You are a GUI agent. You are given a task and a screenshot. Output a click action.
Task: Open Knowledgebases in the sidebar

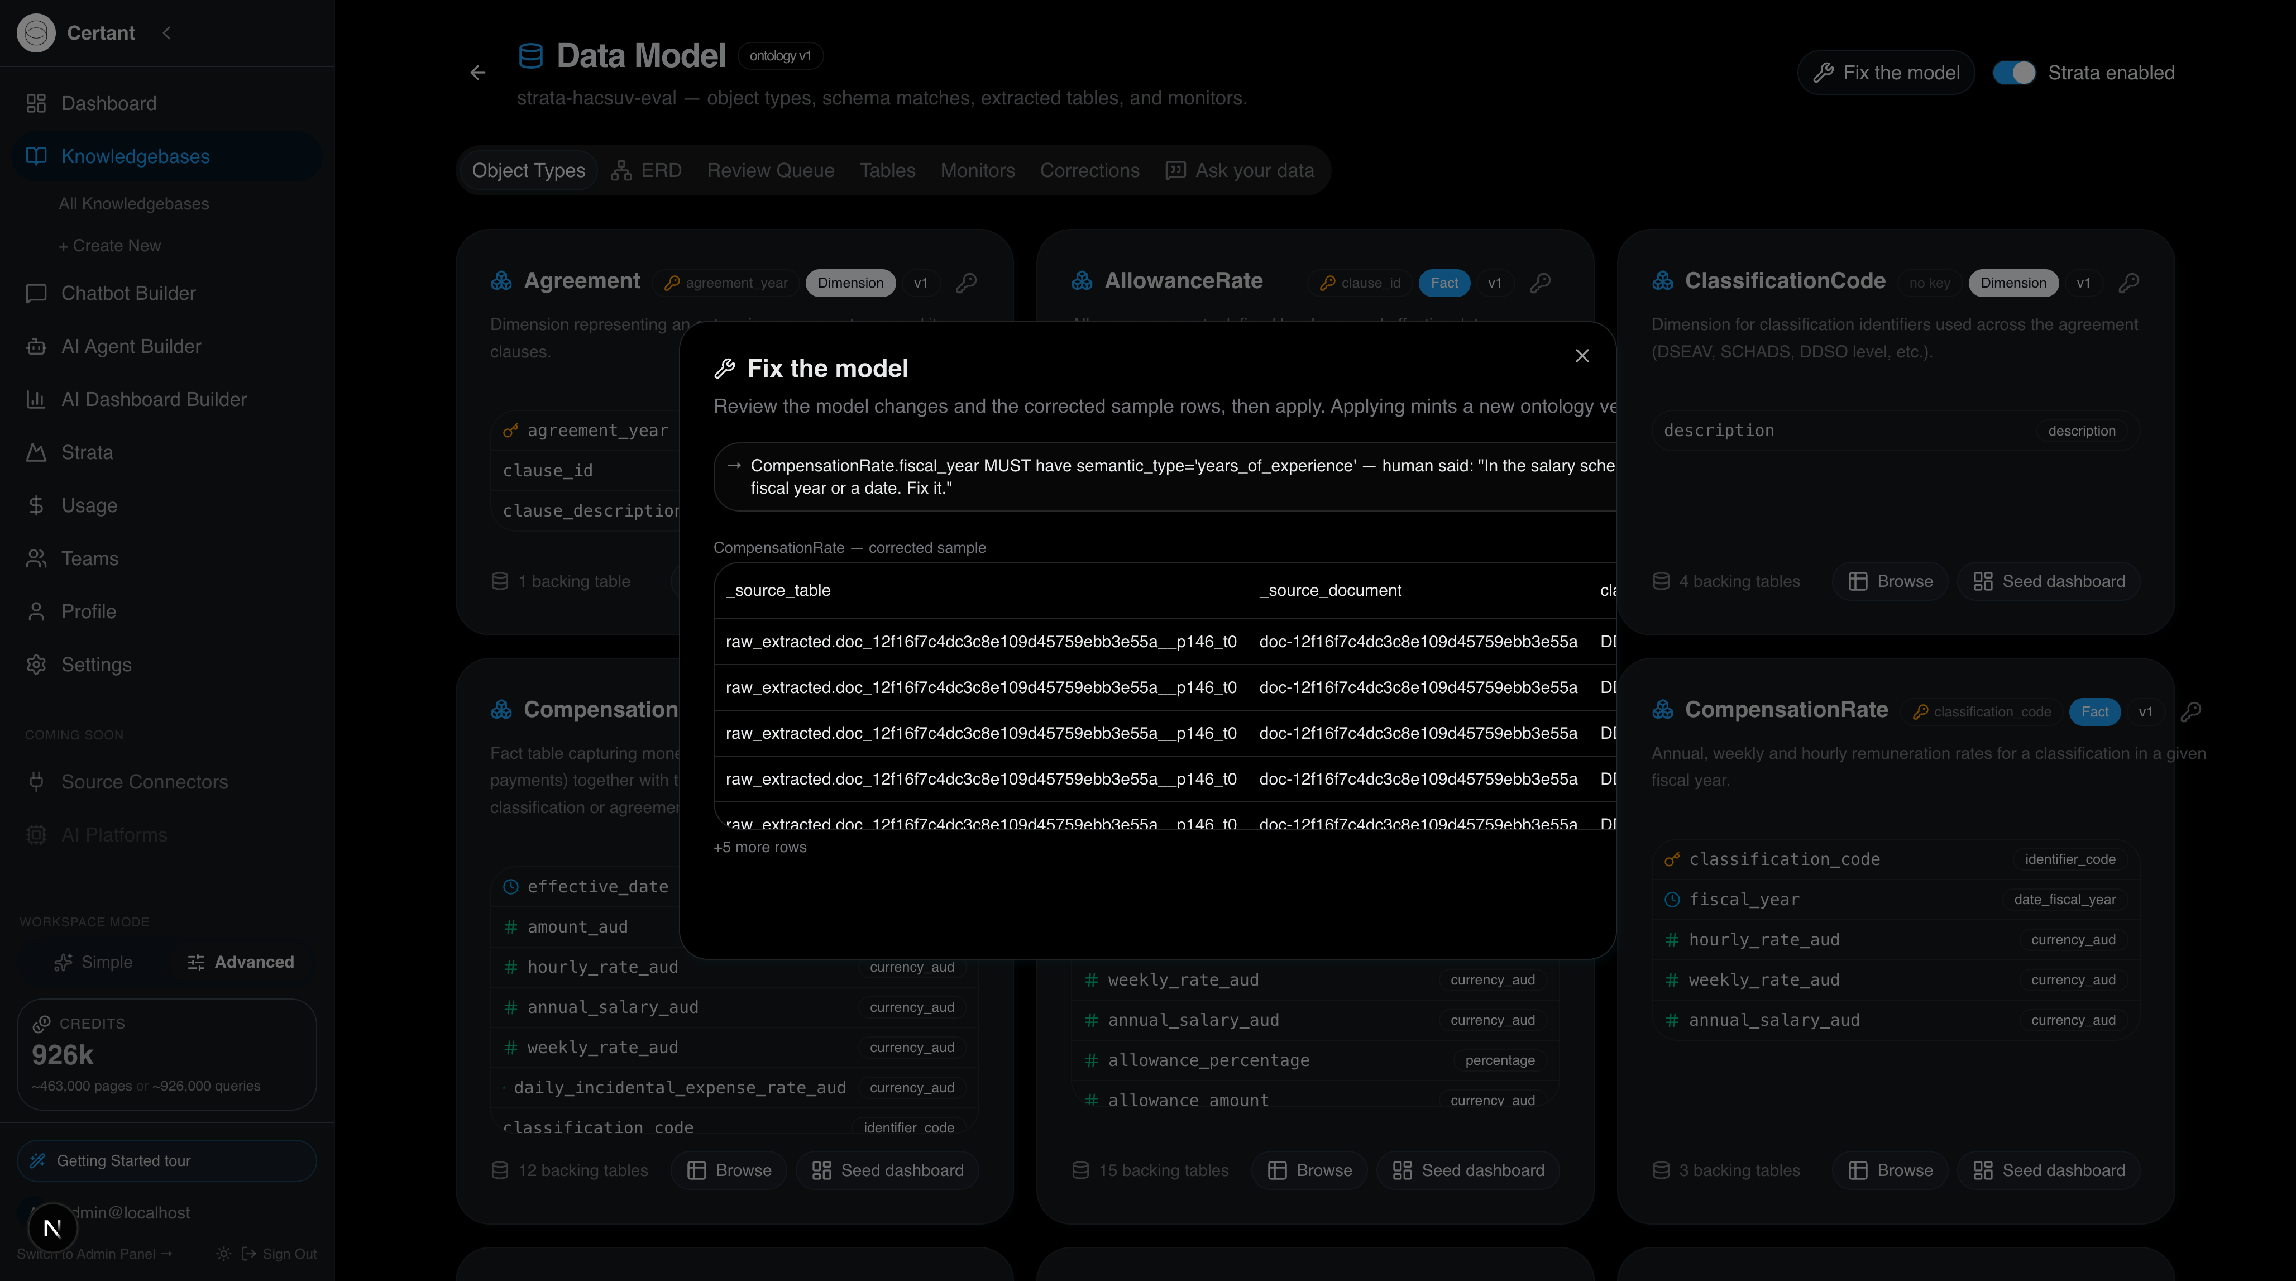(x=168, y=156)
